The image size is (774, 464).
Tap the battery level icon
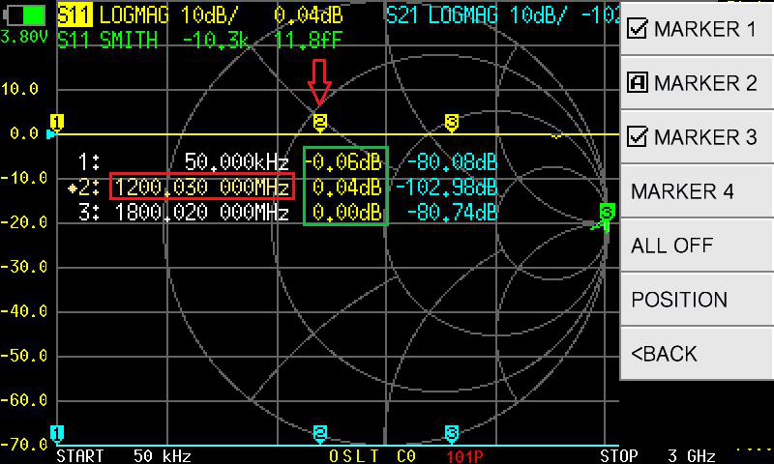(26, 15)
